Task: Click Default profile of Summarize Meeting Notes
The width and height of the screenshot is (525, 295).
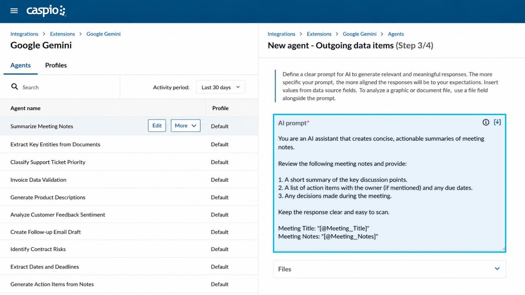Action: click(220, 126)
